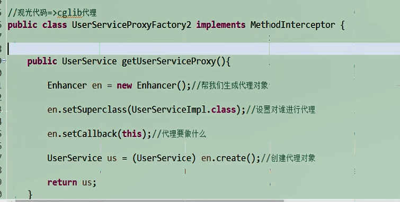This screenshot has height=202, width=400.
Task: Click the comment 代理要做什么
Action: pos(184,133)
